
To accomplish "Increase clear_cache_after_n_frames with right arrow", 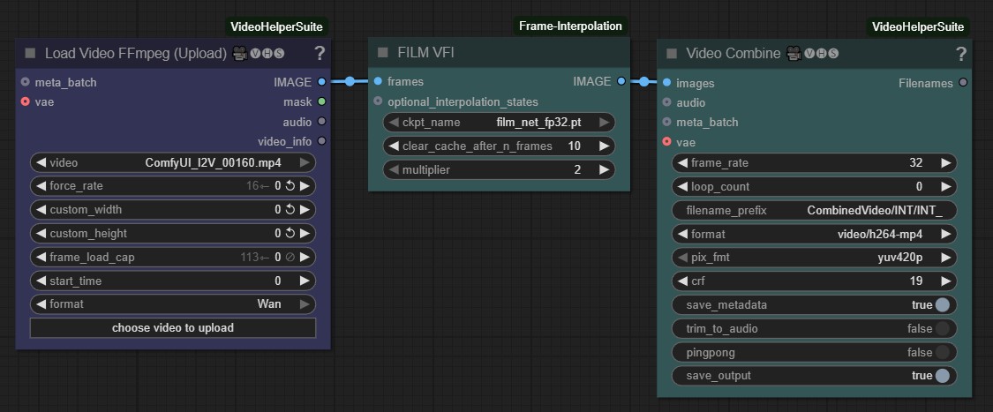I will (x=604, y=146).
